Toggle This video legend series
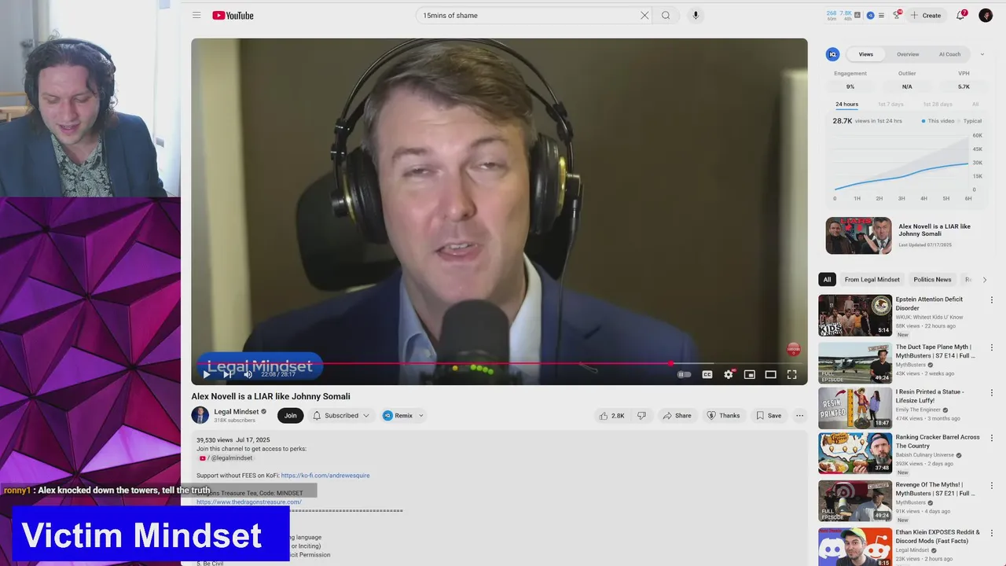Screen dimensions: 1006x566 938,121
